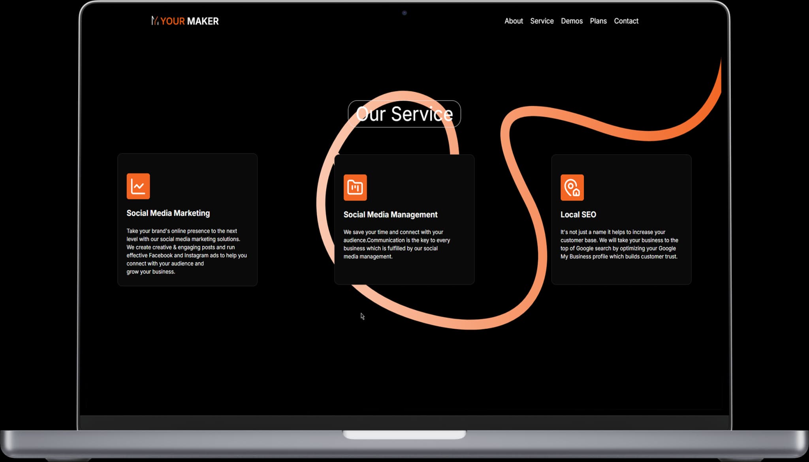Click the Local SEO description paragraph
Image resolution: width=809 pixels, height=462 pixels.
619,244
